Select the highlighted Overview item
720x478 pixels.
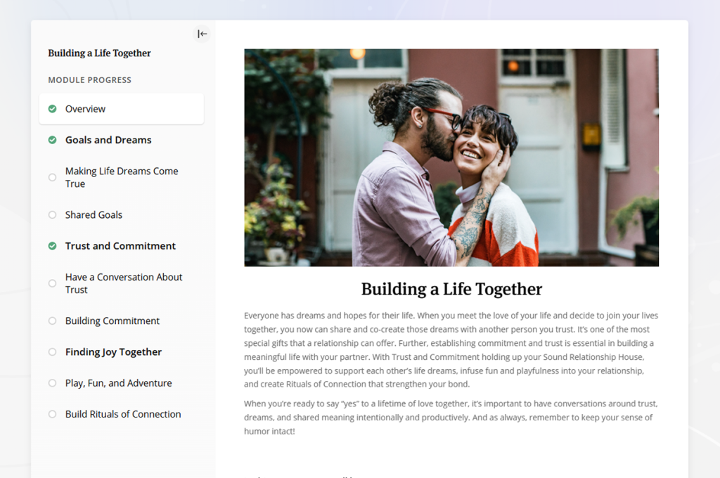coord(86,109)
